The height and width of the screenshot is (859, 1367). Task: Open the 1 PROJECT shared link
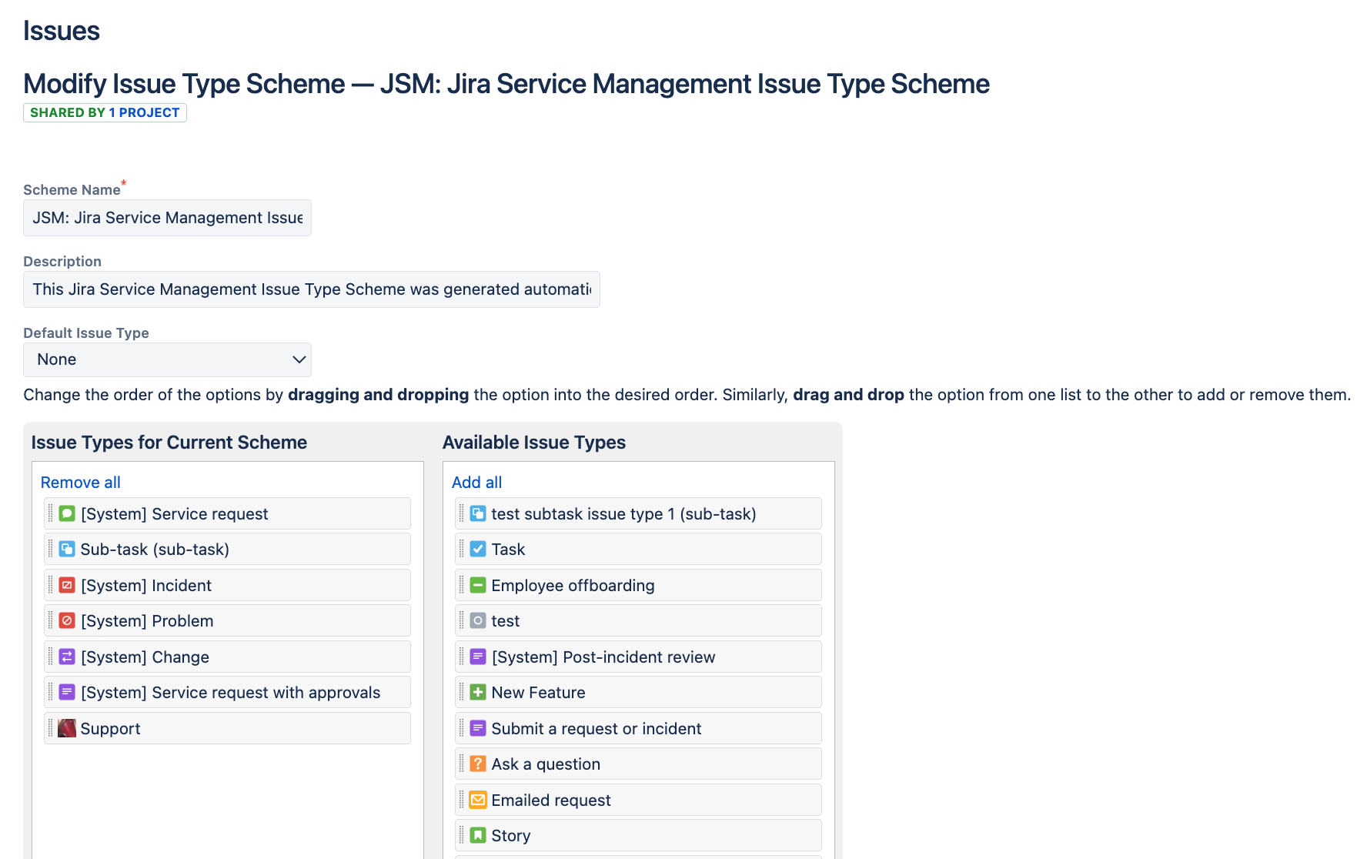[144, 112]
